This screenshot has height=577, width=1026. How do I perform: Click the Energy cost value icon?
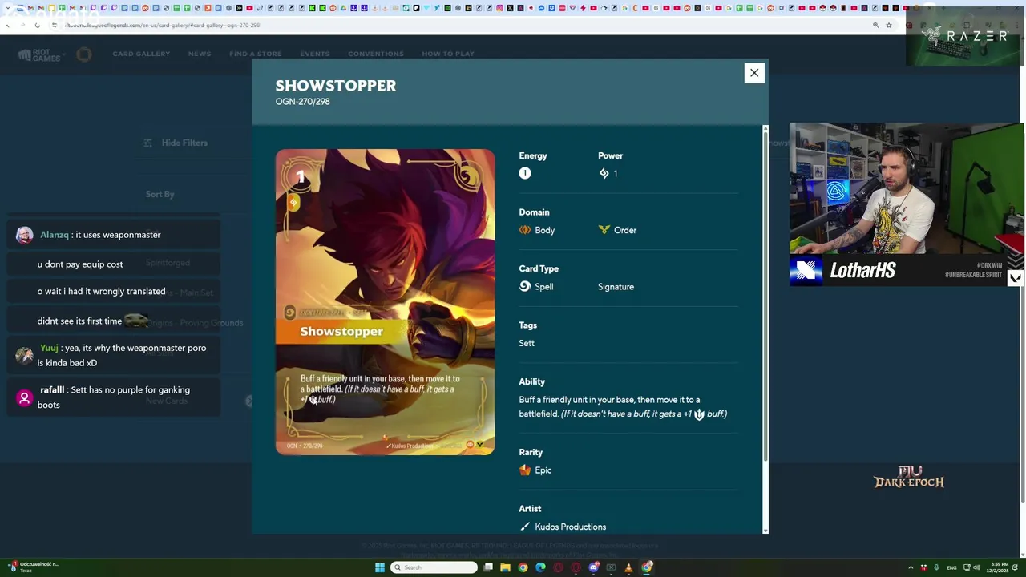click(524, 173)
